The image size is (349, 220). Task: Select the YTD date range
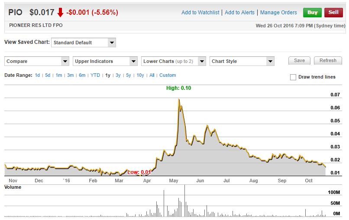coord(95,76)
